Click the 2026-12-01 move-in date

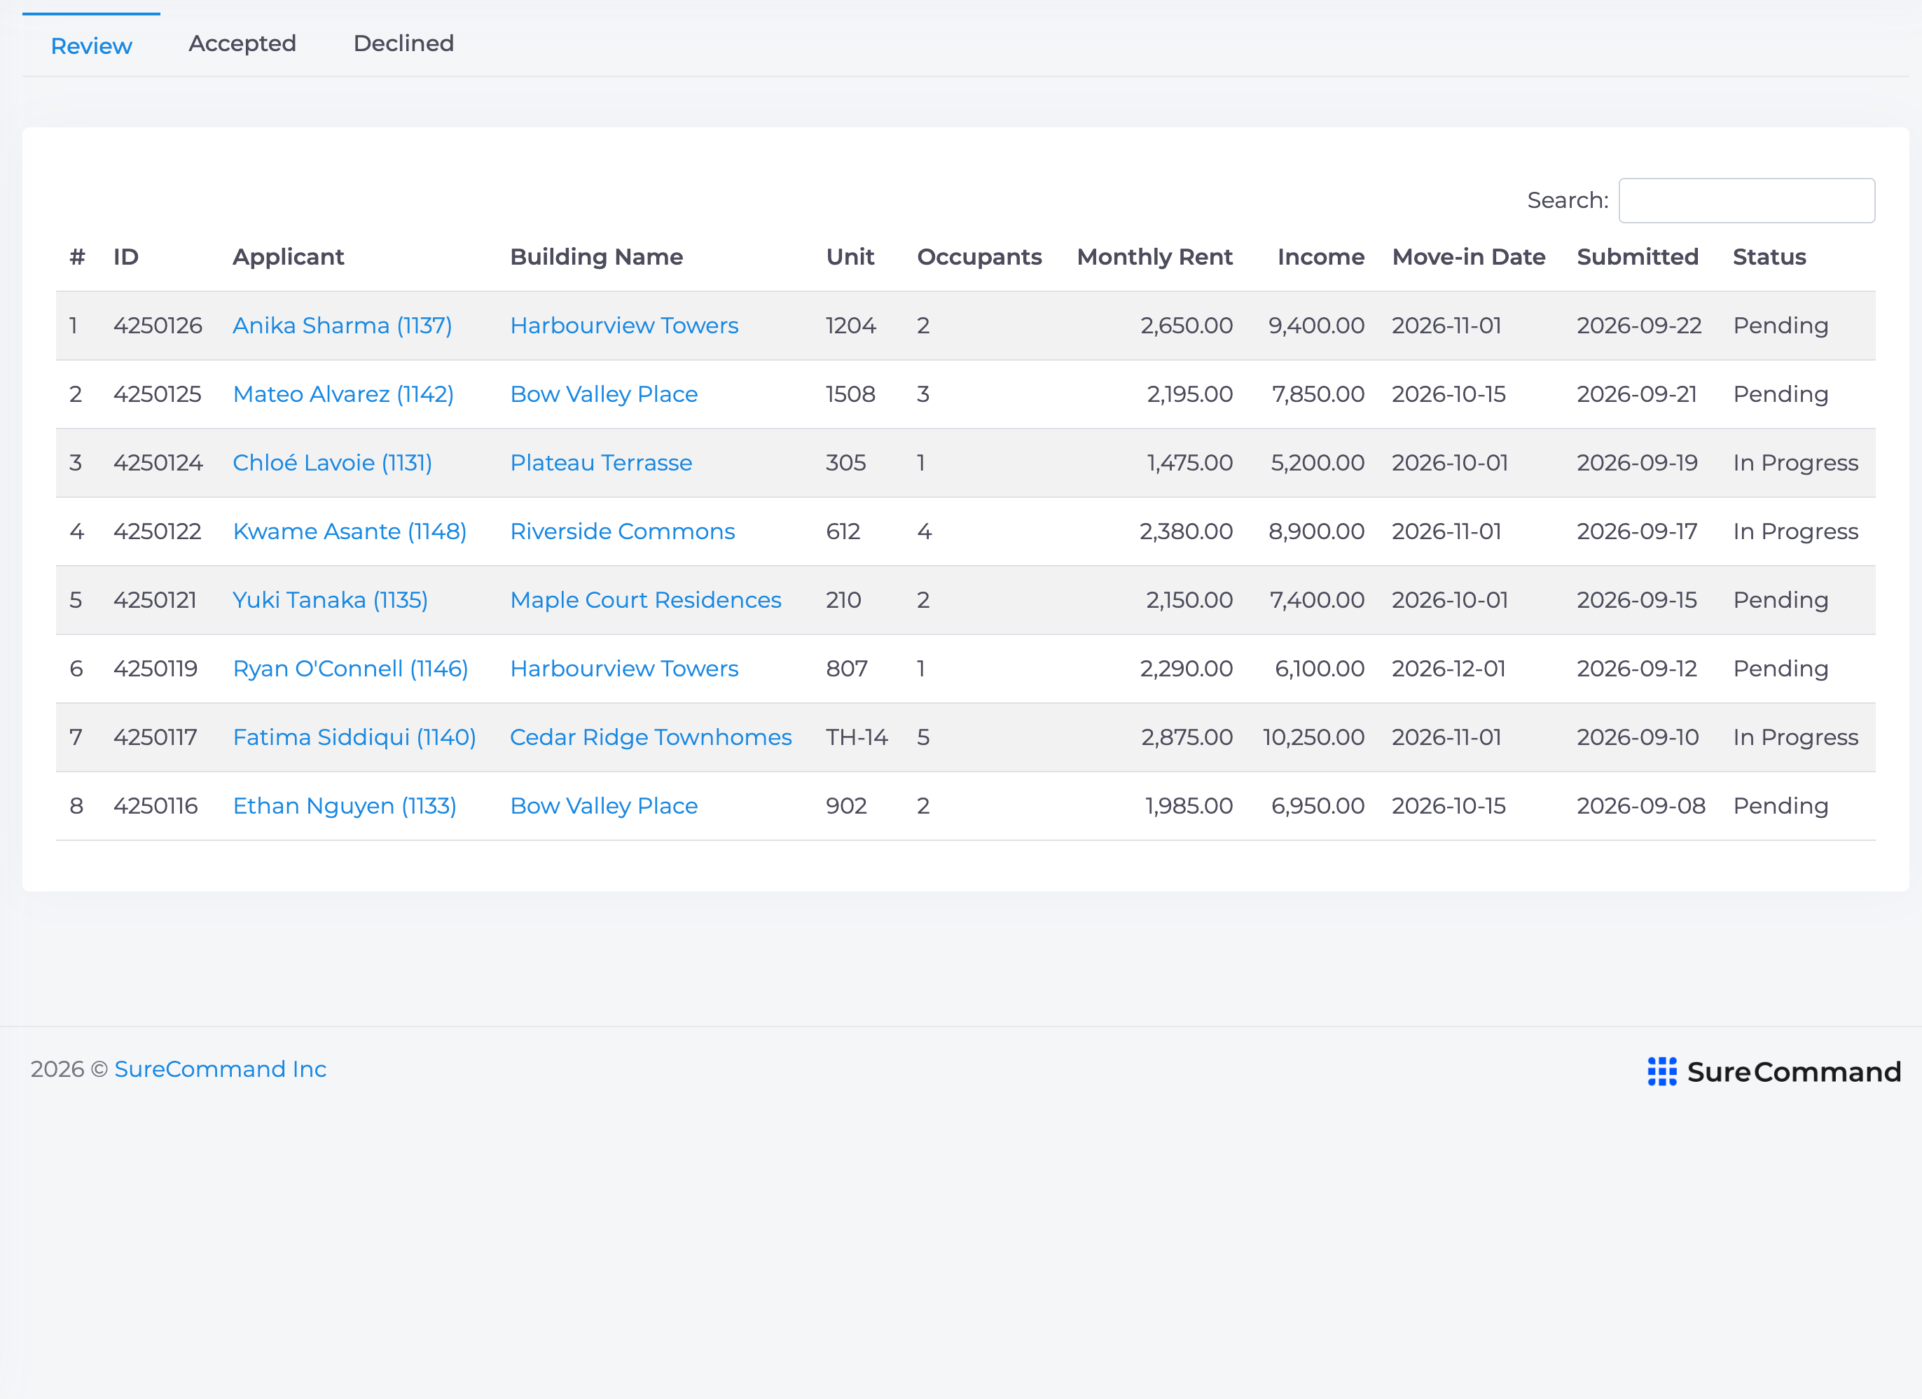click(x=1449, y=669)
